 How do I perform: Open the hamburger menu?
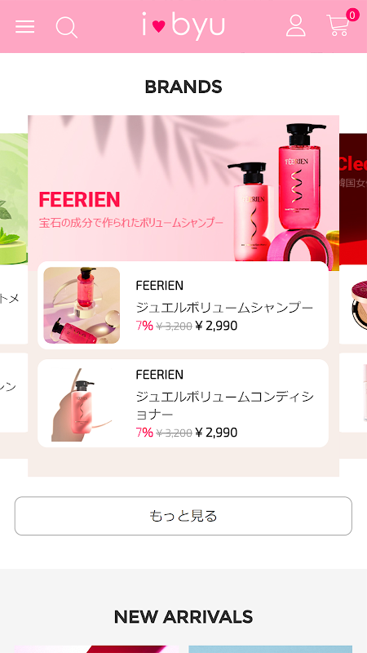(25, 27)
